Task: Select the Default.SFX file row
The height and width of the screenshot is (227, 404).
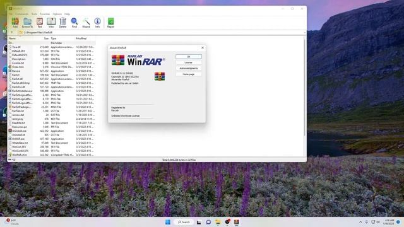Action: tap(52, 51)
